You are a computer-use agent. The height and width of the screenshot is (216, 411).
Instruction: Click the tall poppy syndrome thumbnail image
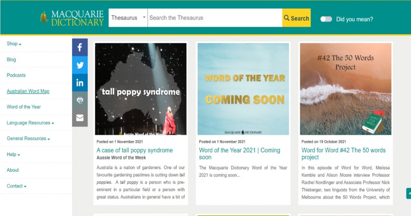[141, 89]
